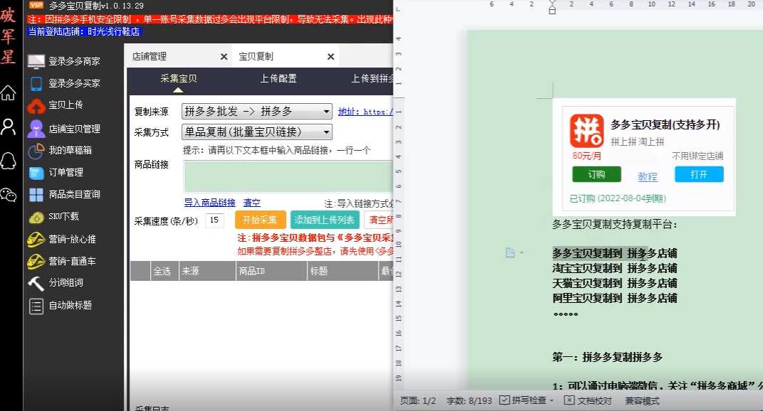Click the indent marker on horizontal ruler

coord(552,7)
